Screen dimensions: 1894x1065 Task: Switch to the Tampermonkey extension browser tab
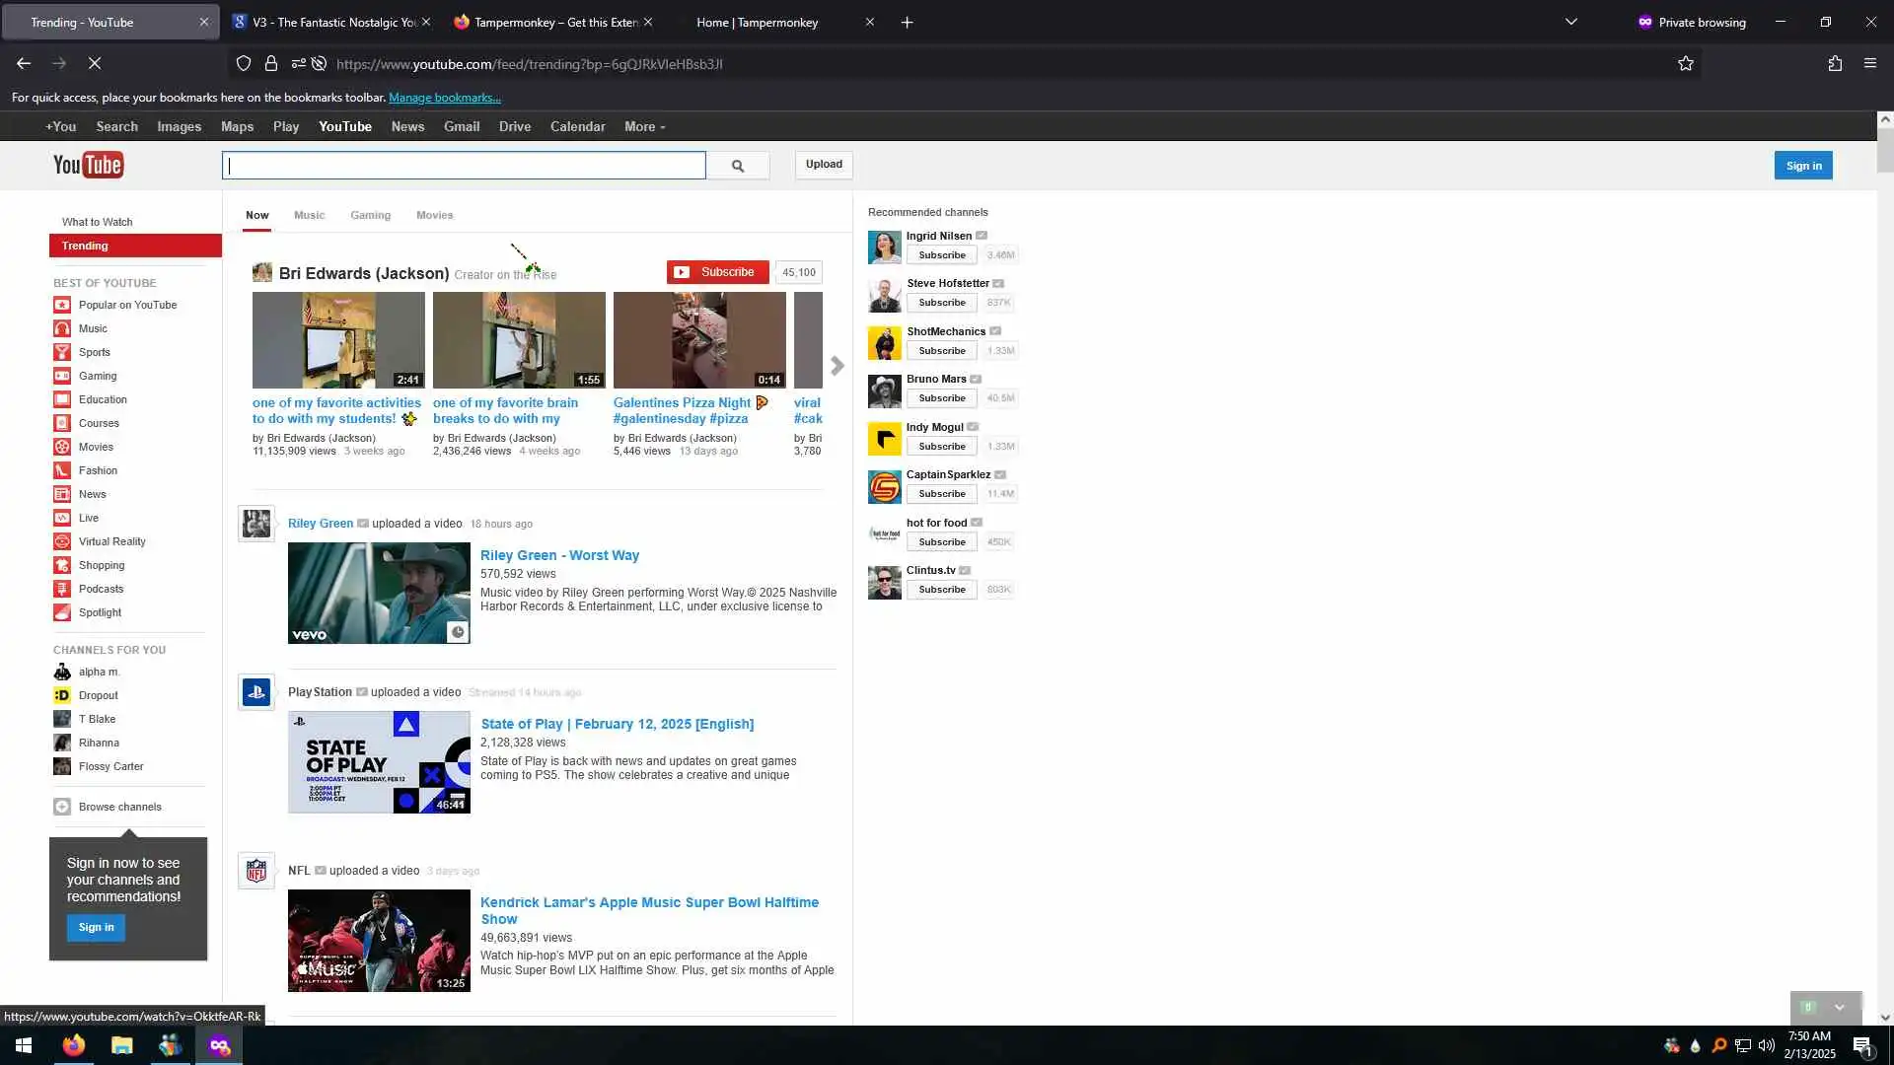pyautogui.click(x=554, y=22)
